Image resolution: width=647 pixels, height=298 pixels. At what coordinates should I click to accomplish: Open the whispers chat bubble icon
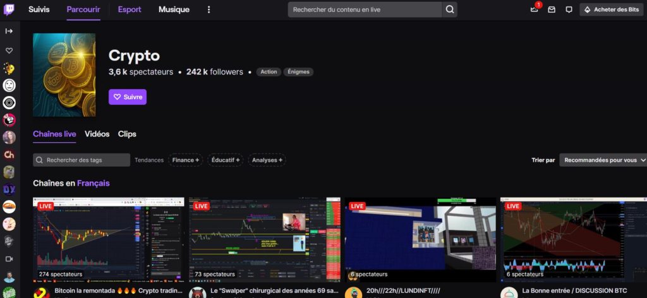569,9
